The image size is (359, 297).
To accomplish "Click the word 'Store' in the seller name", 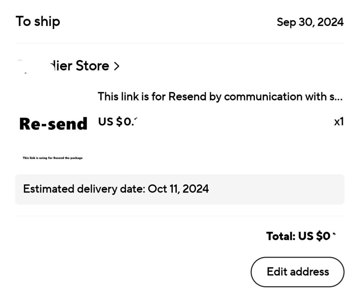I will 92,66.
